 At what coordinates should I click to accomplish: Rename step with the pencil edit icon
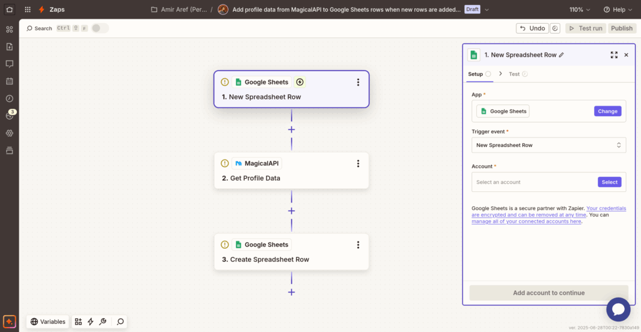562,55
